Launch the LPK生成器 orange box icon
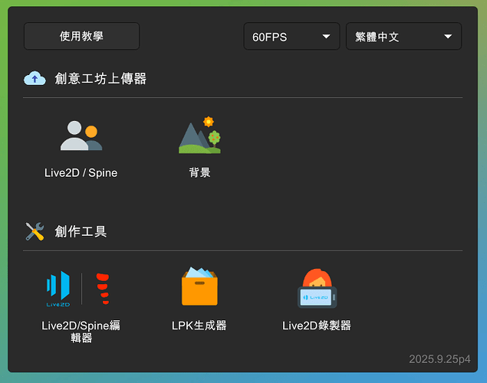 (199, 287)
